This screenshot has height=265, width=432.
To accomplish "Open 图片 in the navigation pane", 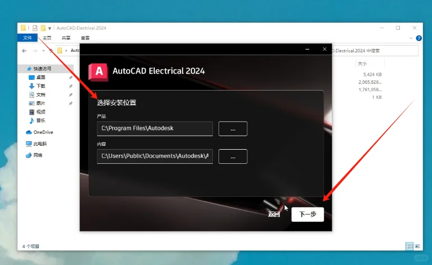I will (x=41, y=103).
